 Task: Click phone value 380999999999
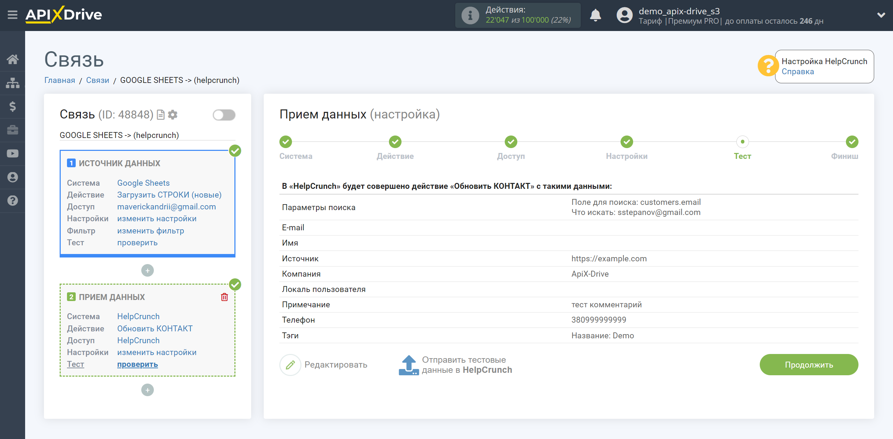coord(599,320)
